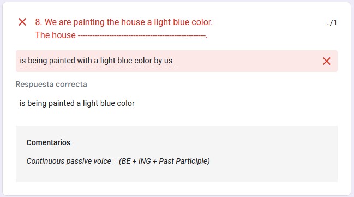Click the "Respuesta correcta" label
The width and height of the screenshot is (354, 197).
[51, 84]
